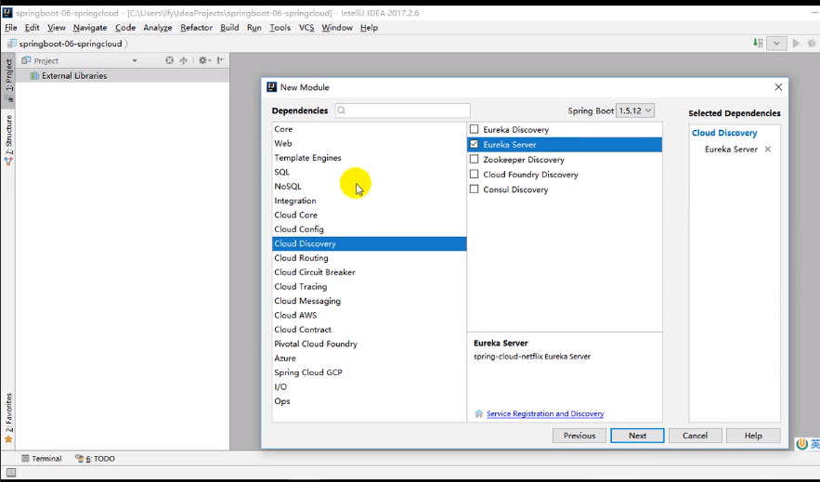Click the scroll from source icon
Image resolution: width=820 pixels, height=482 pixels.
point(169,60)
